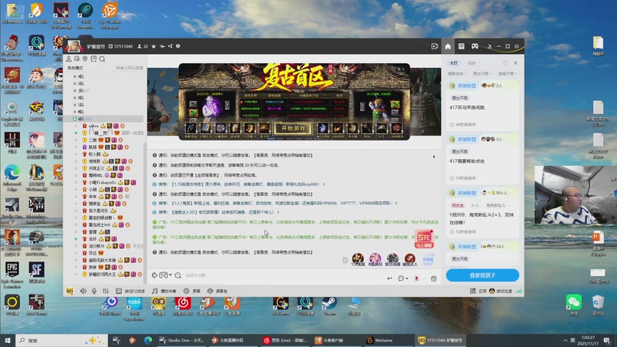
Task: Click the recording button in bottom bar
Action: click(192, 291)
